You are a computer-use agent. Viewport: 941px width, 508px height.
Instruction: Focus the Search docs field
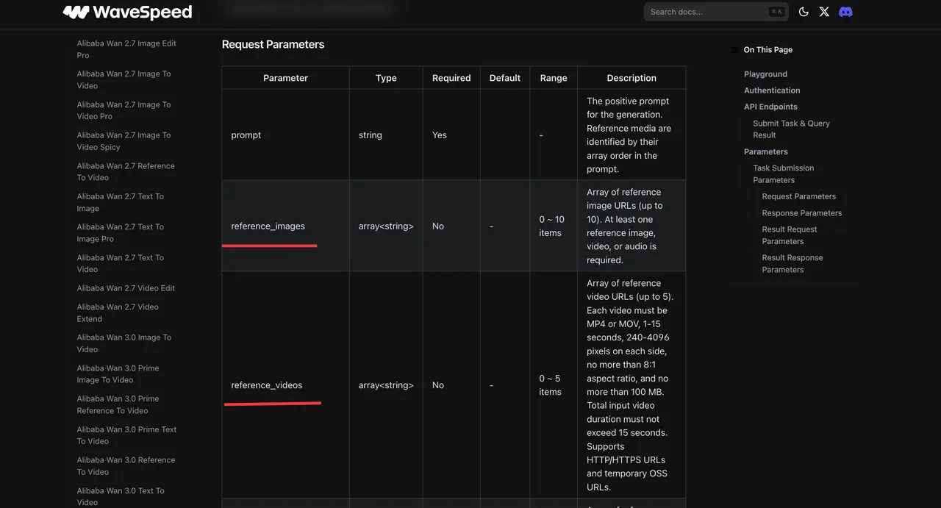tap(716, 12)
